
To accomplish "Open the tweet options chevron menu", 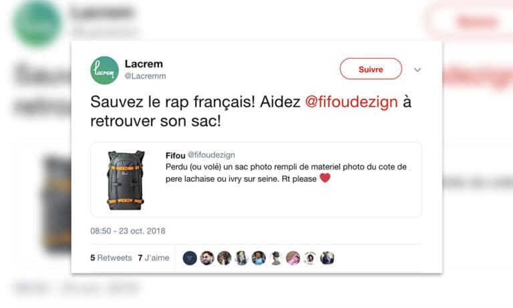I will [417, 69].
